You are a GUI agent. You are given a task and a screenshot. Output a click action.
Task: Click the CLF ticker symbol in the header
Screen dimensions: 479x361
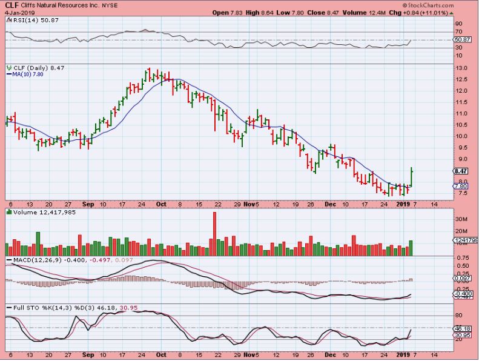[12, 5]
